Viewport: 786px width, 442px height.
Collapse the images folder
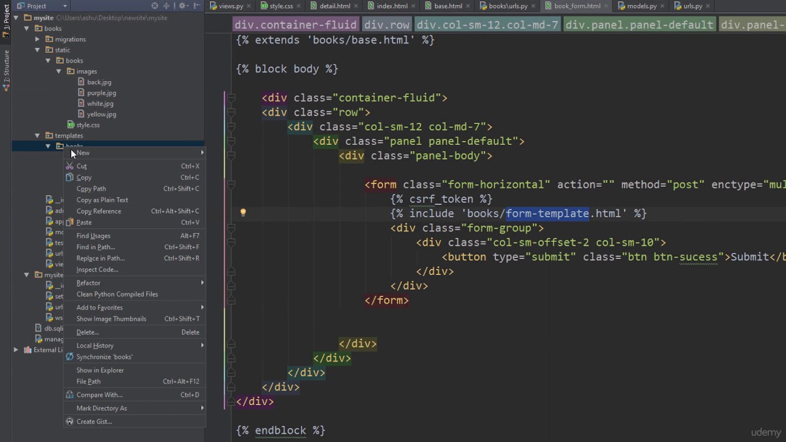point(59,71)
